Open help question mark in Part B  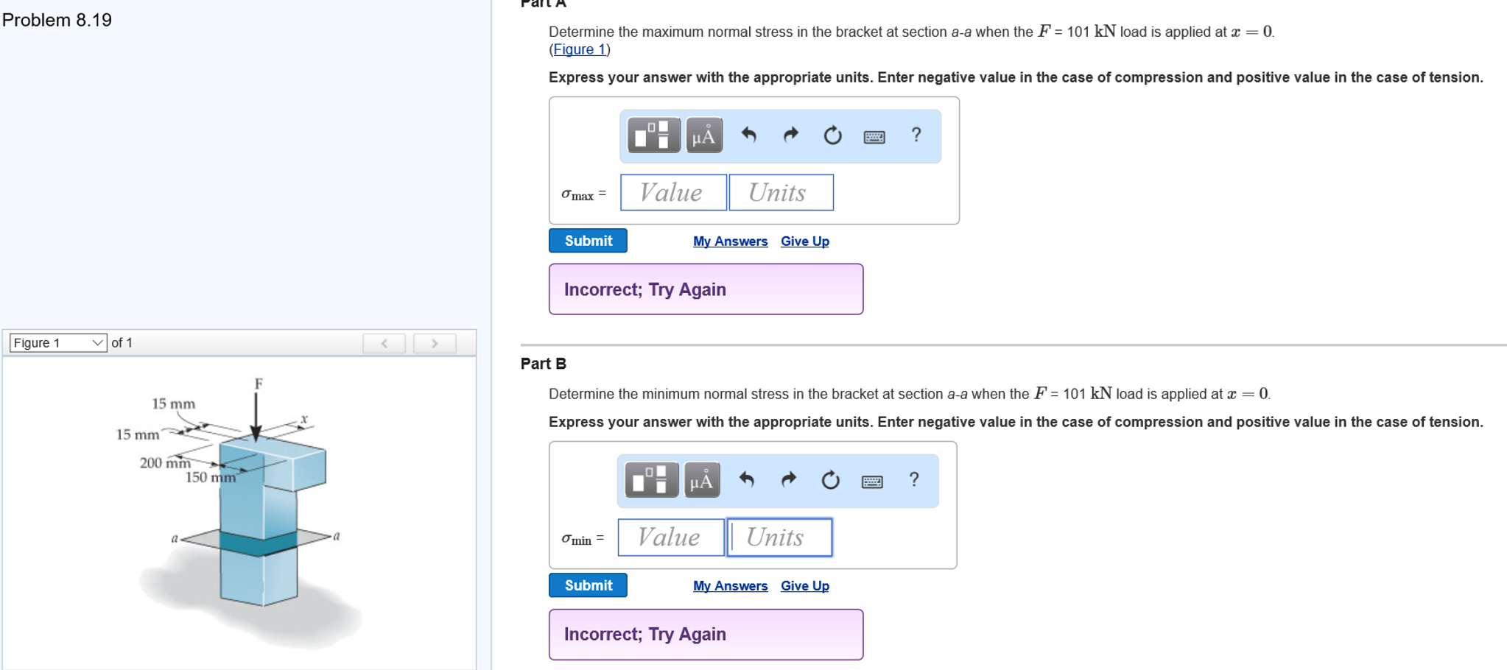pos(913,479)
